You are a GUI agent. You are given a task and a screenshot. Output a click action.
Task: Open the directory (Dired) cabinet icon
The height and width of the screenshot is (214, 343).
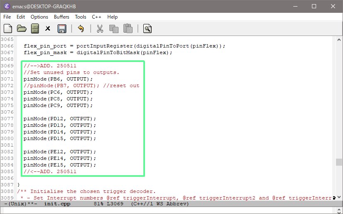[35, 29]
